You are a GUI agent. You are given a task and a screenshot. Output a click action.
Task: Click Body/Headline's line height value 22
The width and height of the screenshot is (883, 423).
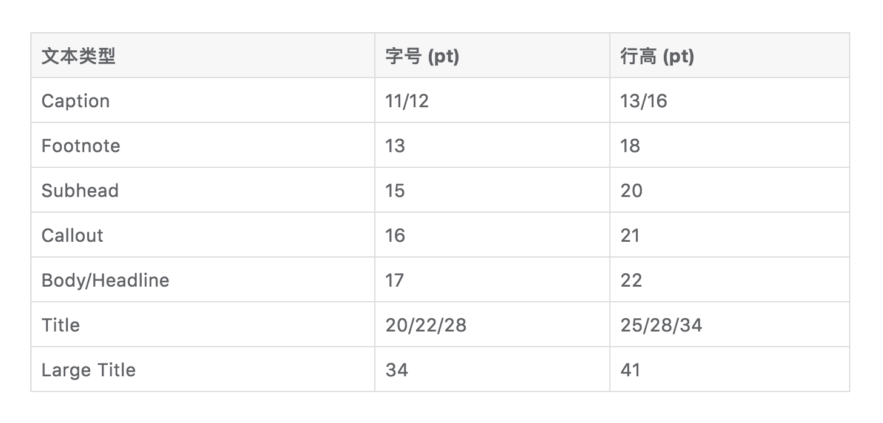click(x=631, y=280)
